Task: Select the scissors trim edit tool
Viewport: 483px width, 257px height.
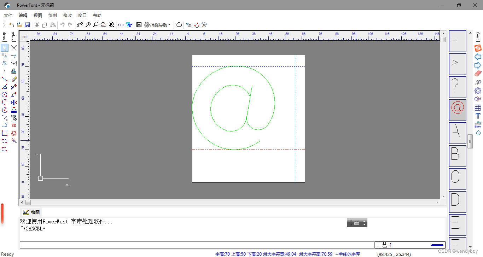Action: [14, 63]
